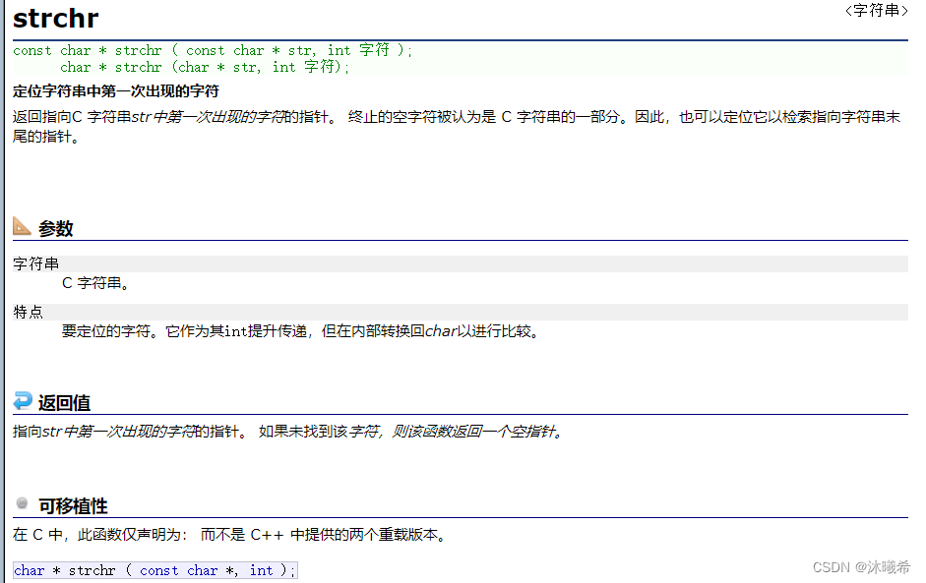The height and width of the screenshot is (583, 926).
Task: Click the bottom C declaration code box
Action: click(x=152, y=570)
